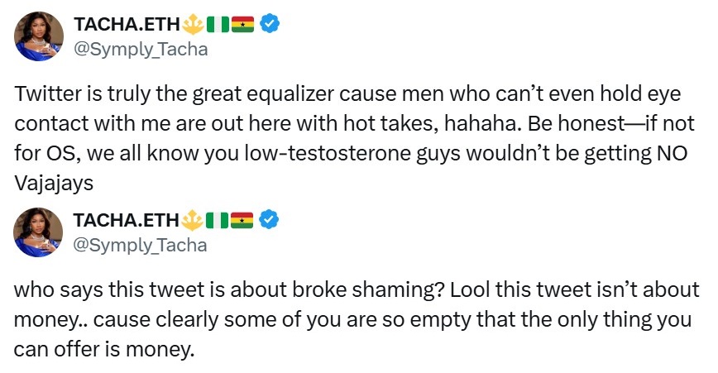
Task: Open the profile picture on the eye-contact tweet
Action: (x=38, y=37)
